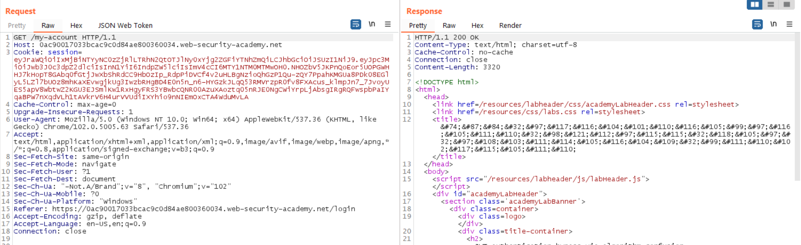Click the User-Agent header line
801x245 pixels.
pyautogui.click(x=195, y=119)
